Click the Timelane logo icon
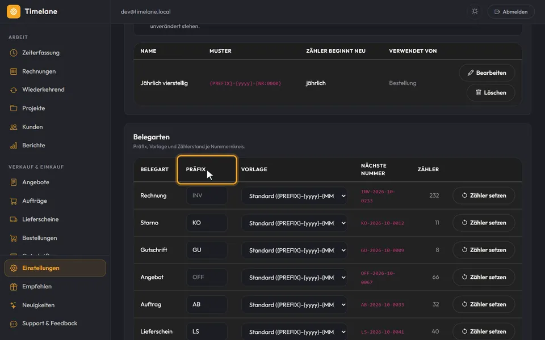545x340 pixels. 14,11
